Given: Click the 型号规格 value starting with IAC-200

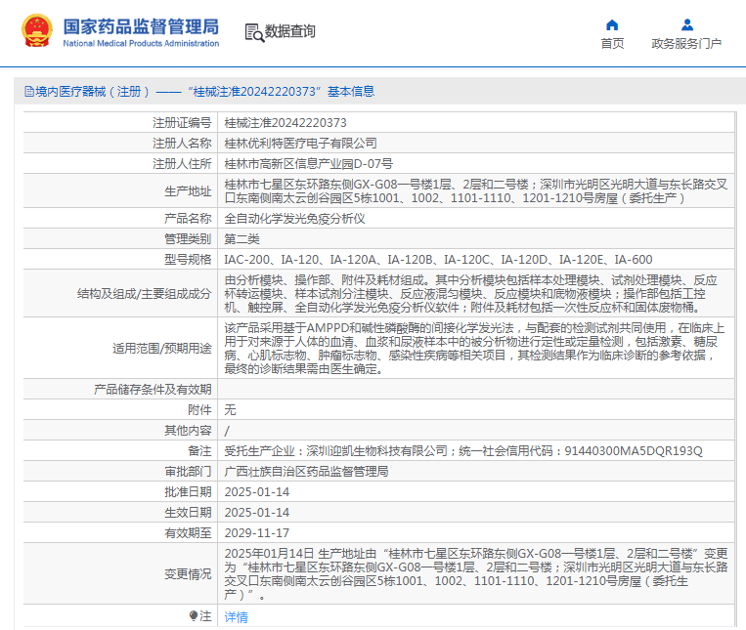Looking at the screenshot, I should [x=437, y=259].
